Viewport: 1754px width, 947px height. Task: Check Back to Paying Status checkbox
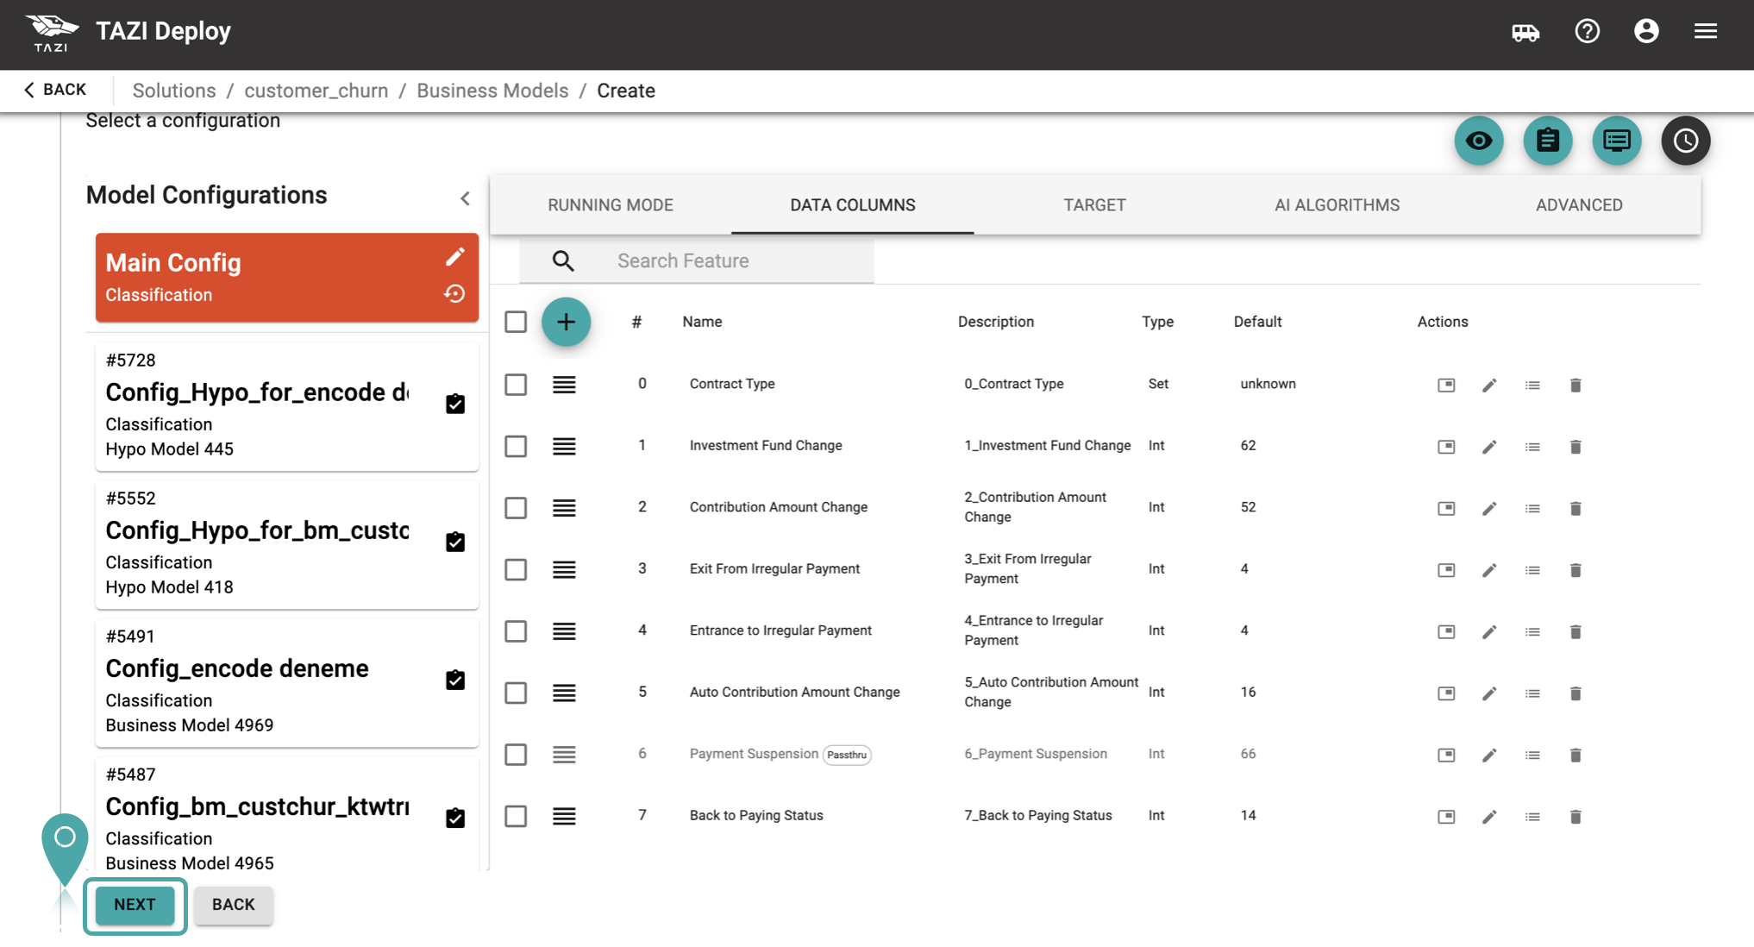pyautogui.click(x=516, y=816)
